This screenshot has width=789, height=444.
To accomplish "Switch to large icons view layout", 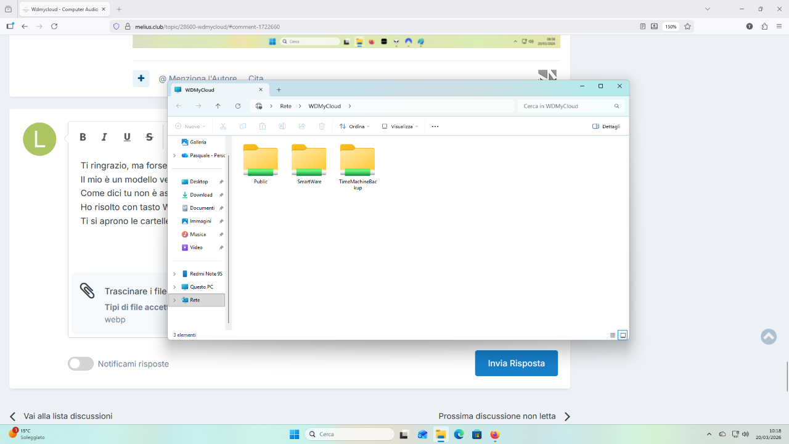I will 623,335.
